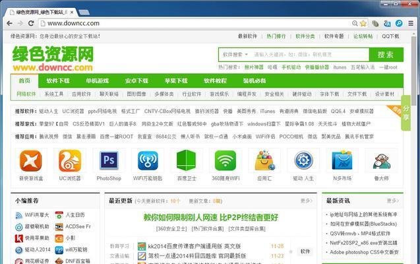The height and width of the screenshot is (264, 420).
Task: Open the 论坛转帖 top link
Action: point(363,36)
